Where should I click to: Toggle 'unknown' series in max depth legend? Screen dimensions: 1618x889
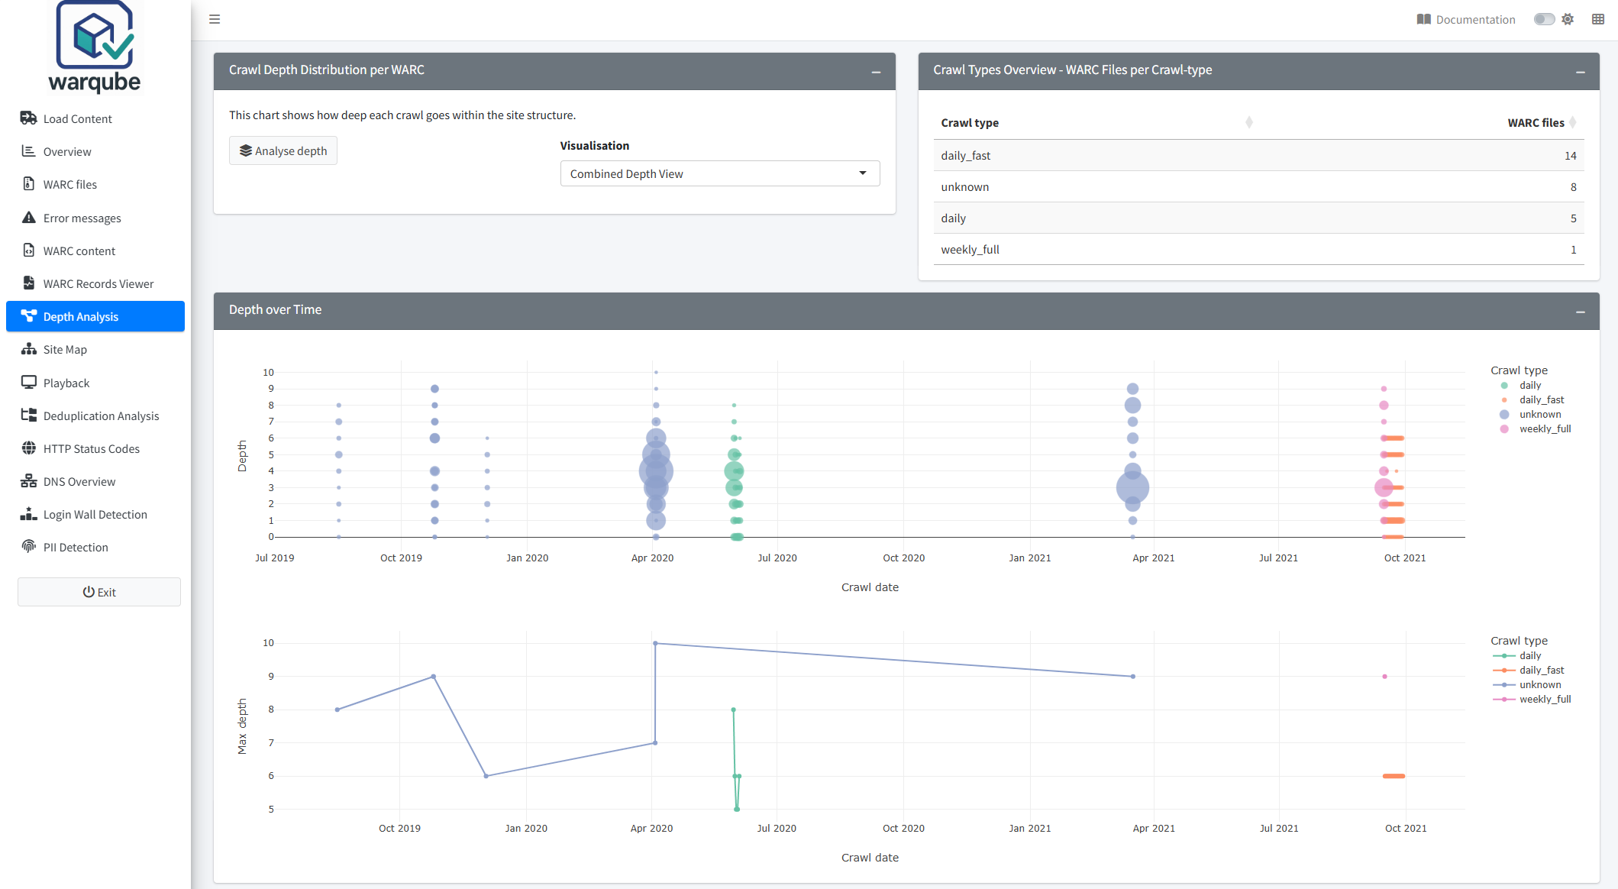point(1529,684)
